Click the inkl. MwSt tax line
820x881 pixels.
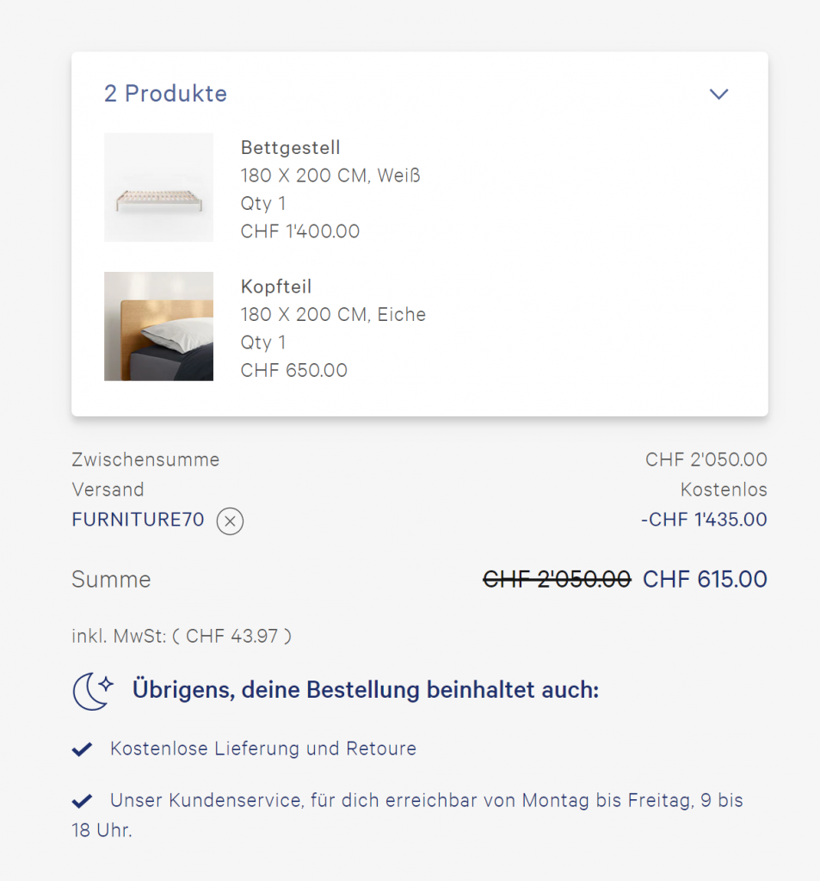[x=182, y=637]
